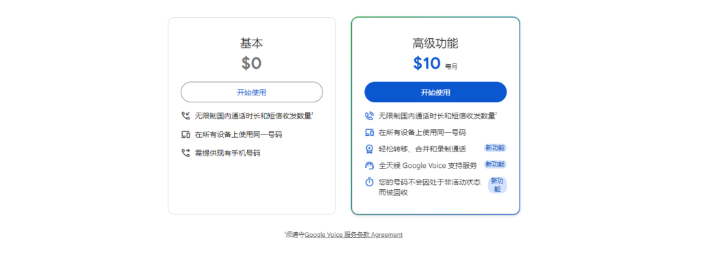Click the 需提供现有手机号码 feature text
This screenshot has width=701, height=273.
(x=227, y=153)
